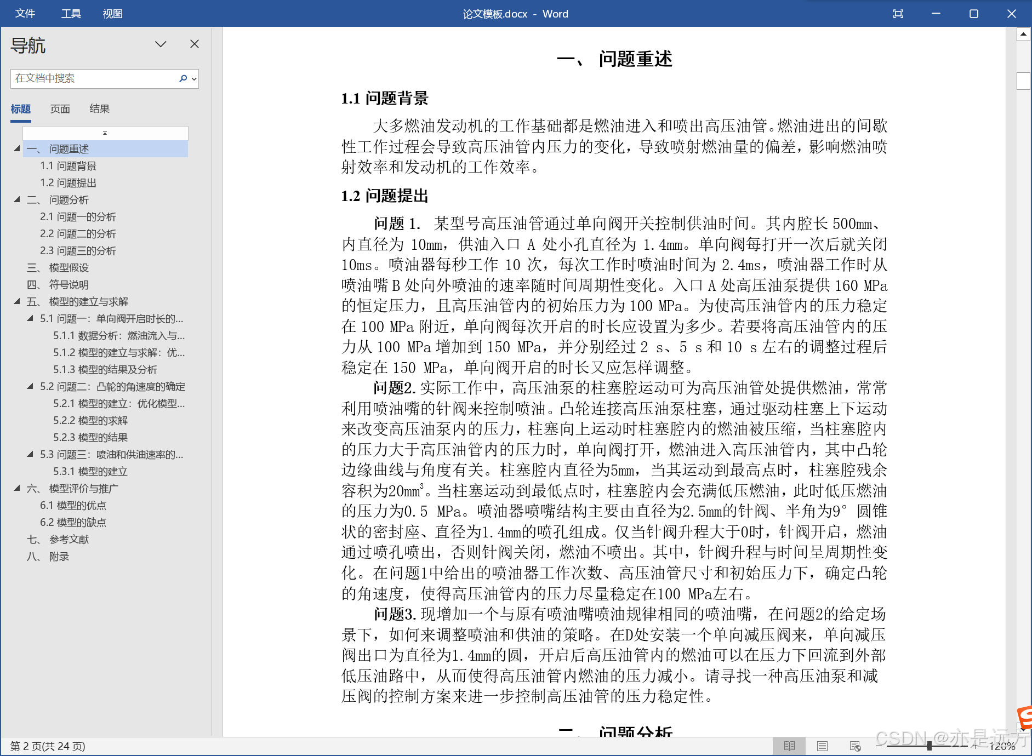Open the 视图 menu
The height and width of the screenshot is (756, 1032).
(113, 13)
